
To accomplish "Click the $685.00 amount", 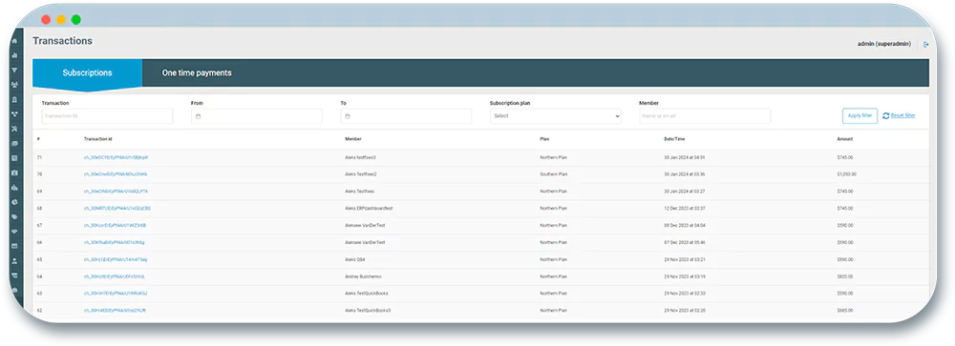I will tap(845, 311).
